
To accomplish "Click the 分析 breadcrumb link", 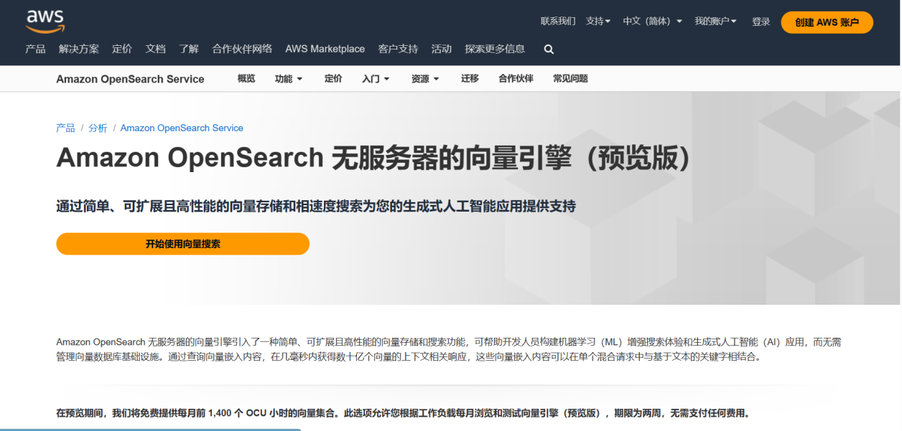I will tap(98, 128).
